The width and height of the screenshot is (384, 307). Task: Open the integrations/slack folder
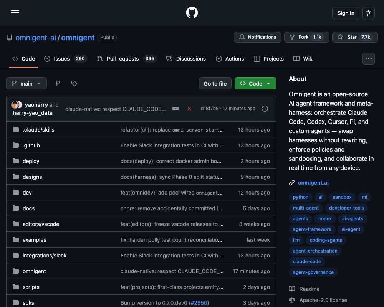[x=45, y=256]
